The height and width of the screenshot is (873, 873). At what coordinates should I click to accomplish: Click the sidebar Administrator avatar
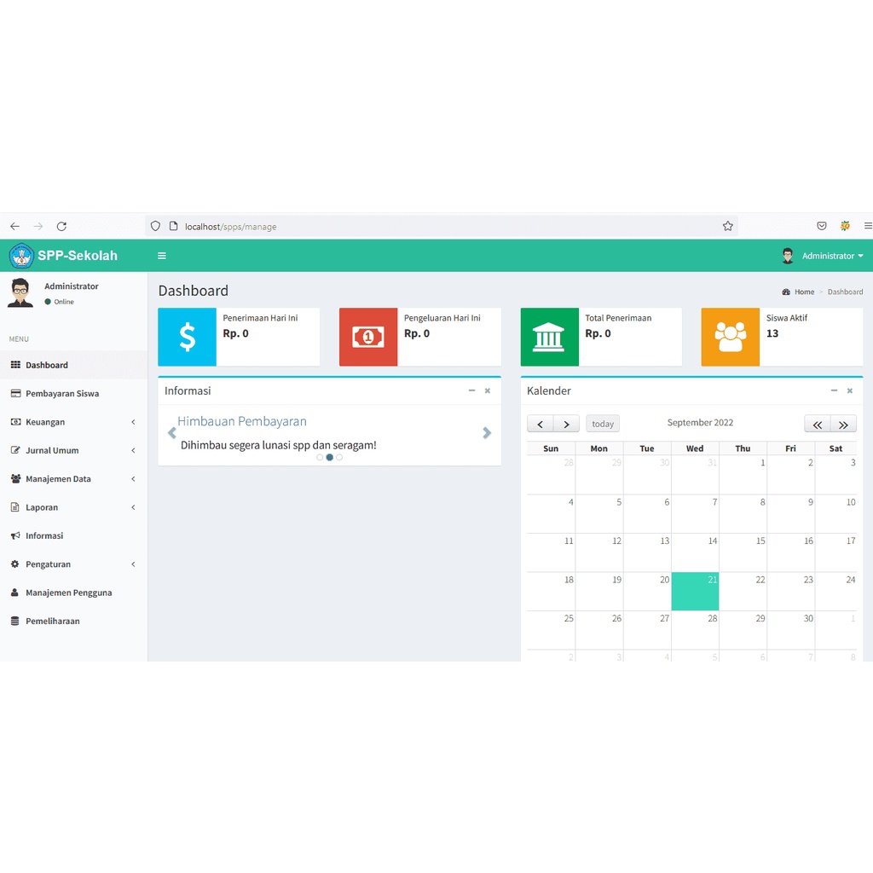[20, 292]
